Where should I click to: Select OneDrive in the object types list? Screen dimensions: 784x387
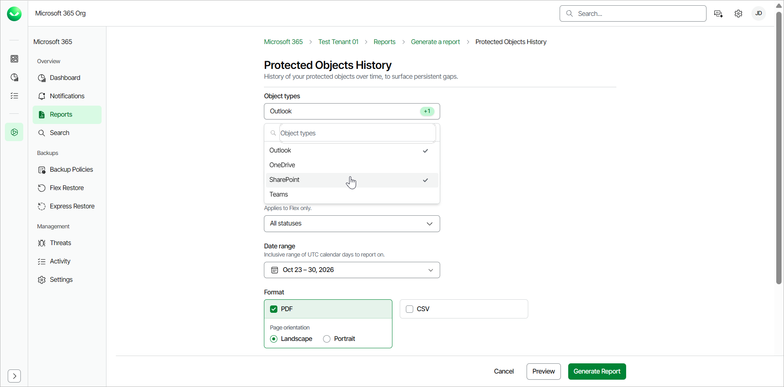[x=352, y=165]
